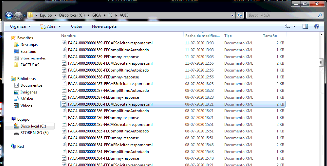The width and height of the screenshot is (327, 166).
Task: Open the Organizar menu
Action: point(20,26)
